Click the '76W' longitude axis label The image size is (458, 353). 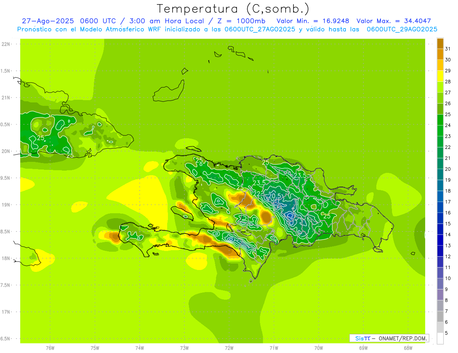click(x=50, y=348)
